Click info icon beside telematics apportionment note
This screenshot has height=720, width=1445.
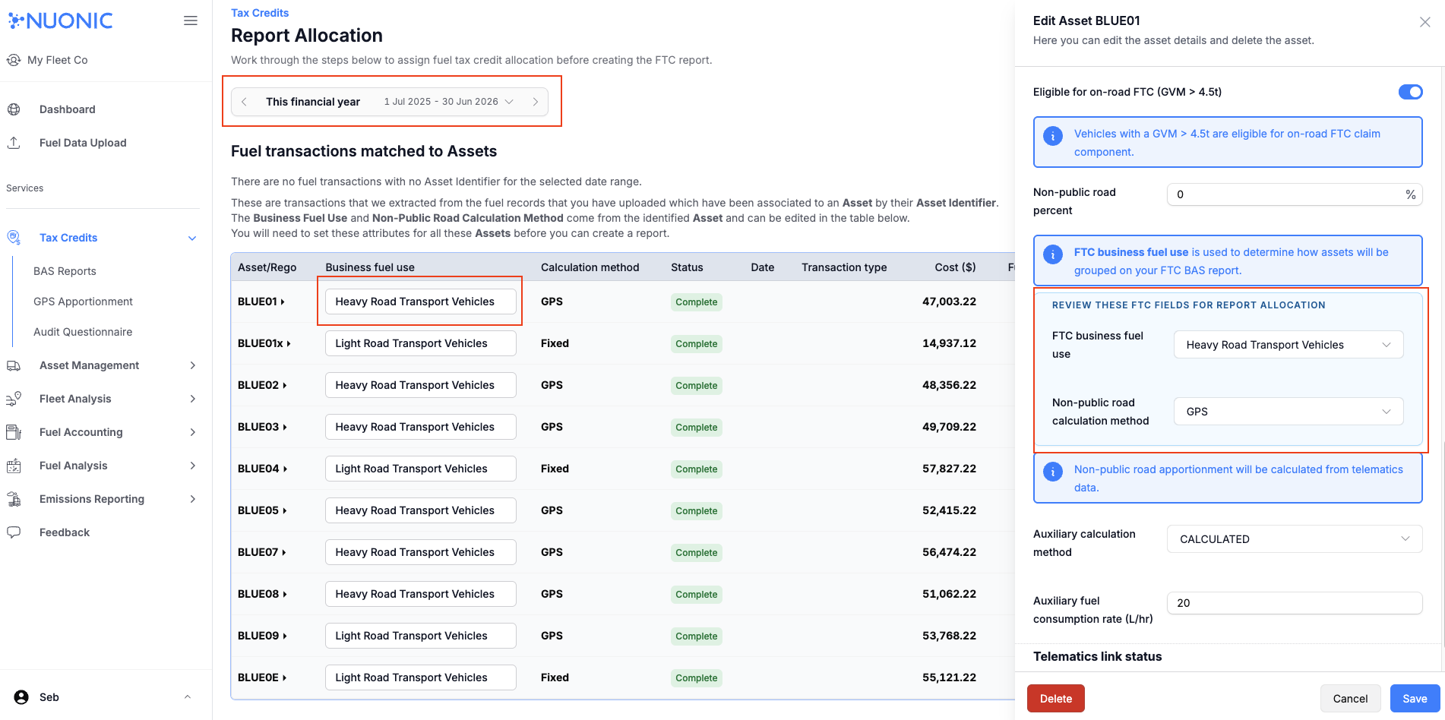tap(1053, 472)
